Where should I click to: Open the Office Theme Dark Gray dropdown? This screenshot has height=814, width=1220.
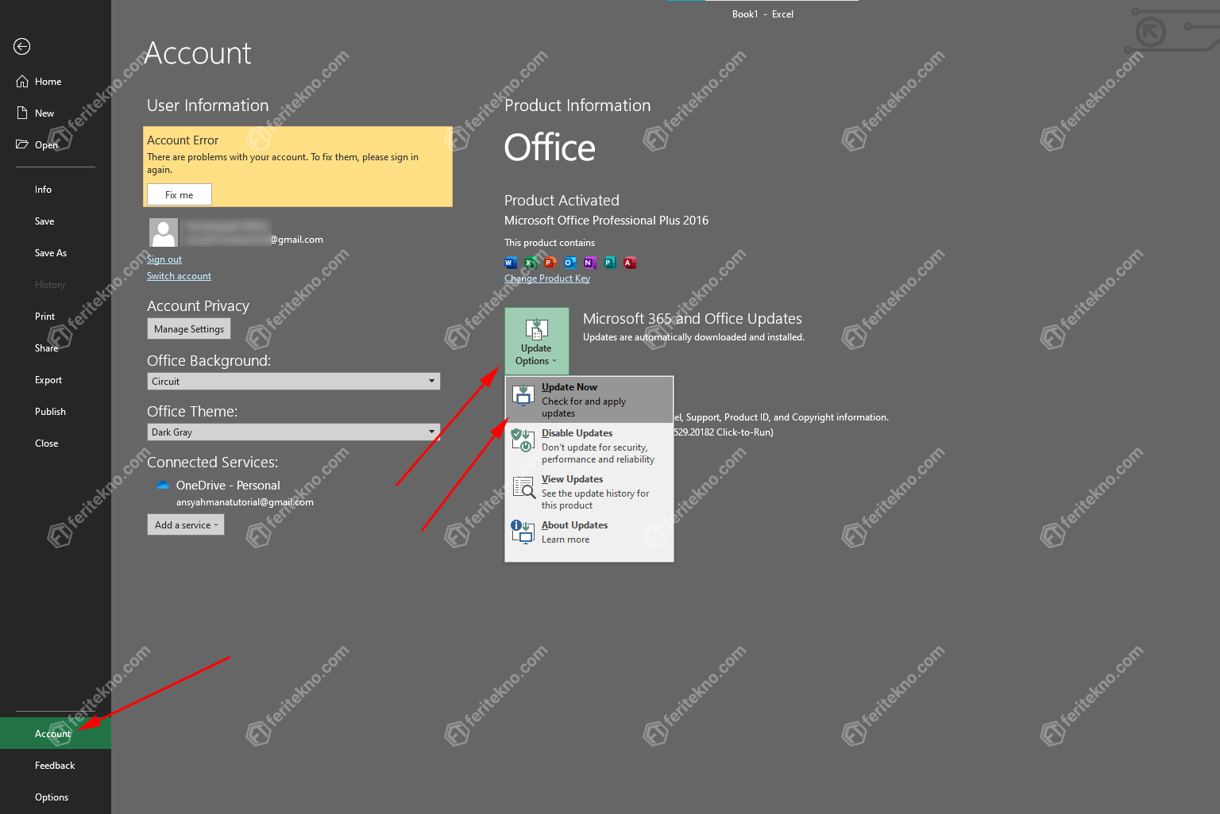[x=294, y=432]
